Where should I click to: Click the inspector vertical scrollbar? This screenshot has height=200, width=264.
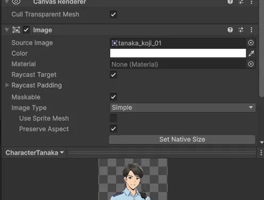[x=261, y=48]
